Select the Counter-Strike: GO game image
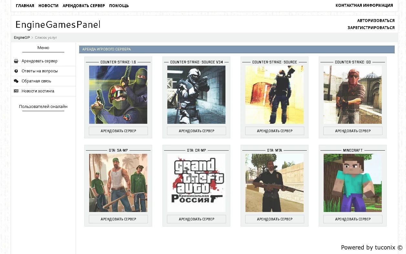The width and height of the screenshot is (406, 254). [x=353, y=95]
